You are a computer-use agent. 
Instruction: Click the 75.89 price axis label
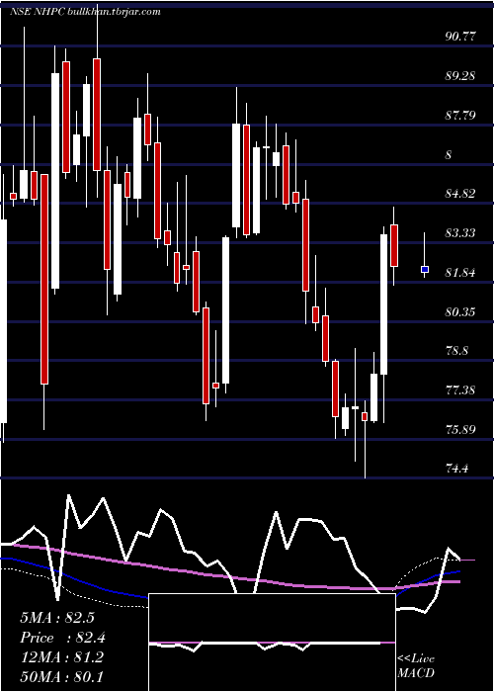point(460,429)
